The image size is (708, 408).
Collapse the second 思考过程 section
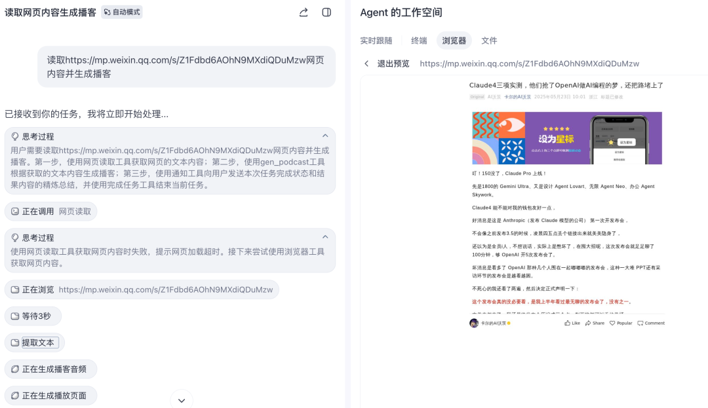click(326, 237)
